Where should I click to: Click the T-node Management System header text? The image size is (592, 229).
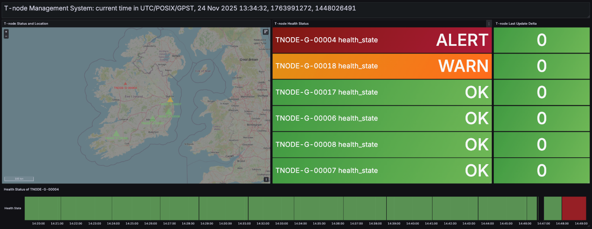coord(179,8)
